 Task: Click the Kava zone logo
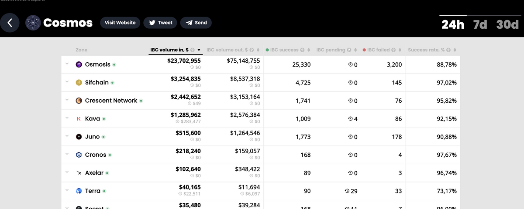(79, 118)
